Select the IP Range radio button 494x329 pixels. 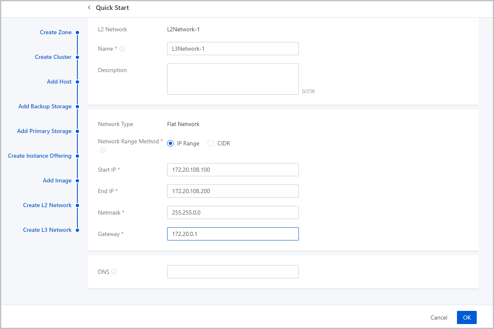click(x=170, y=144)
